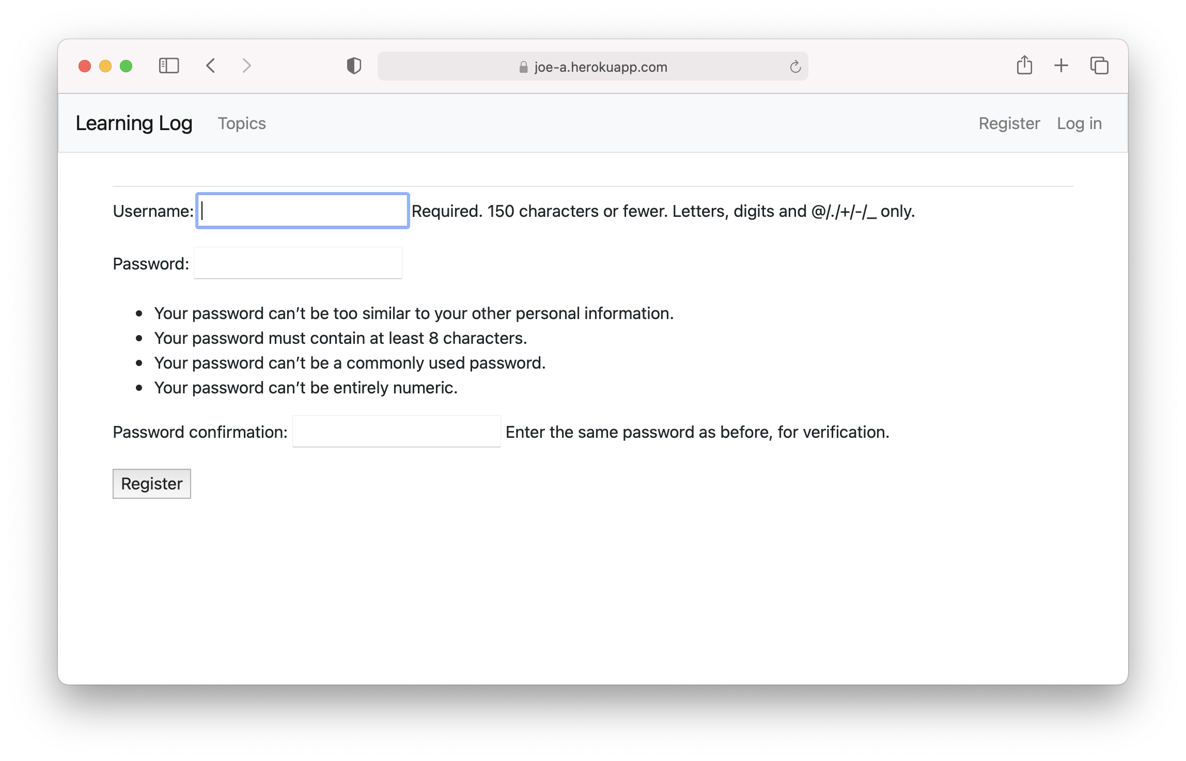Click the green fullscreen window button

[x=126, y=66]
